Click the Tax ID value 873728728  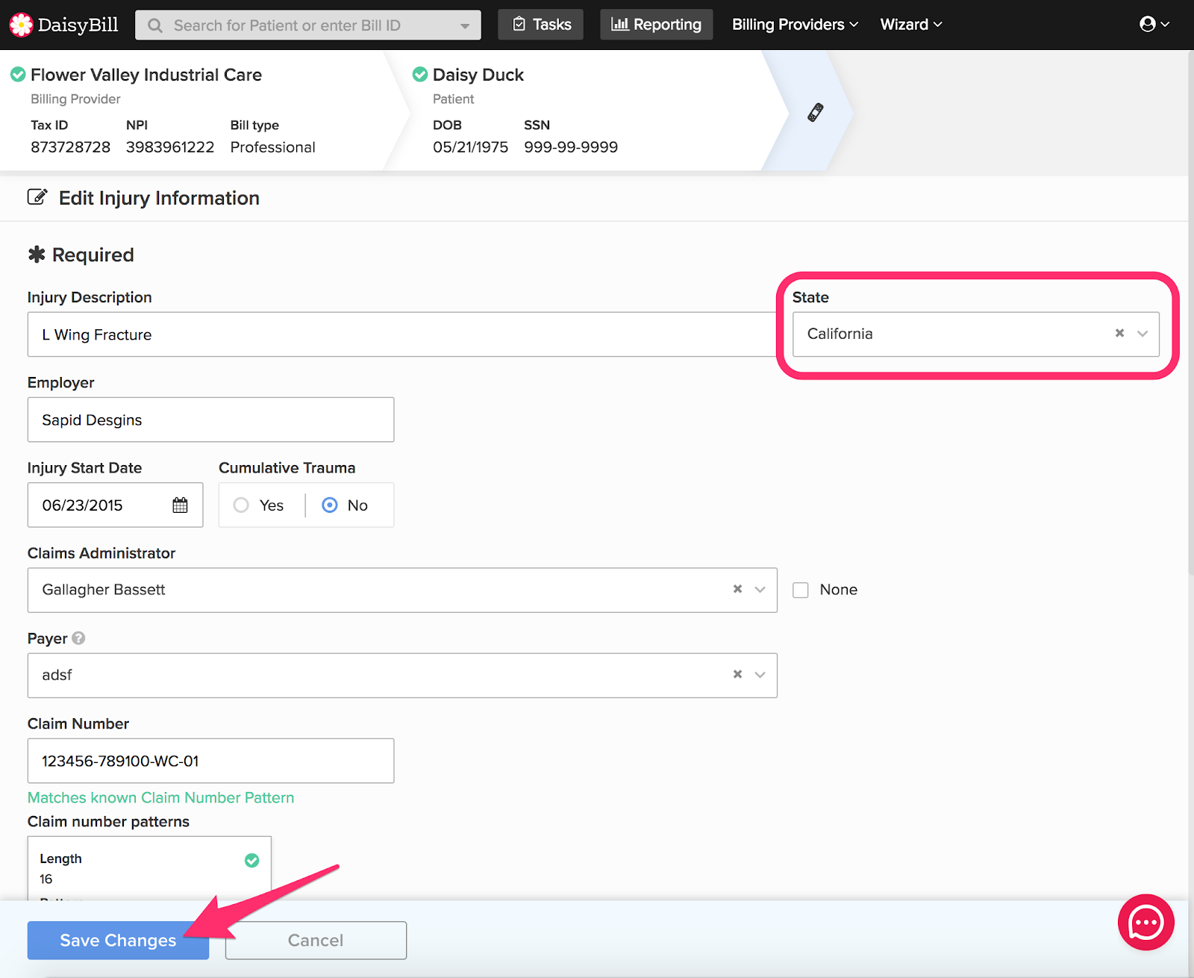[70, 147]
